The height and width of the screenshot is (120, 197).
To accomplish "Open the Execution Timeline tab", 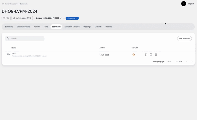I will (72, 27).
